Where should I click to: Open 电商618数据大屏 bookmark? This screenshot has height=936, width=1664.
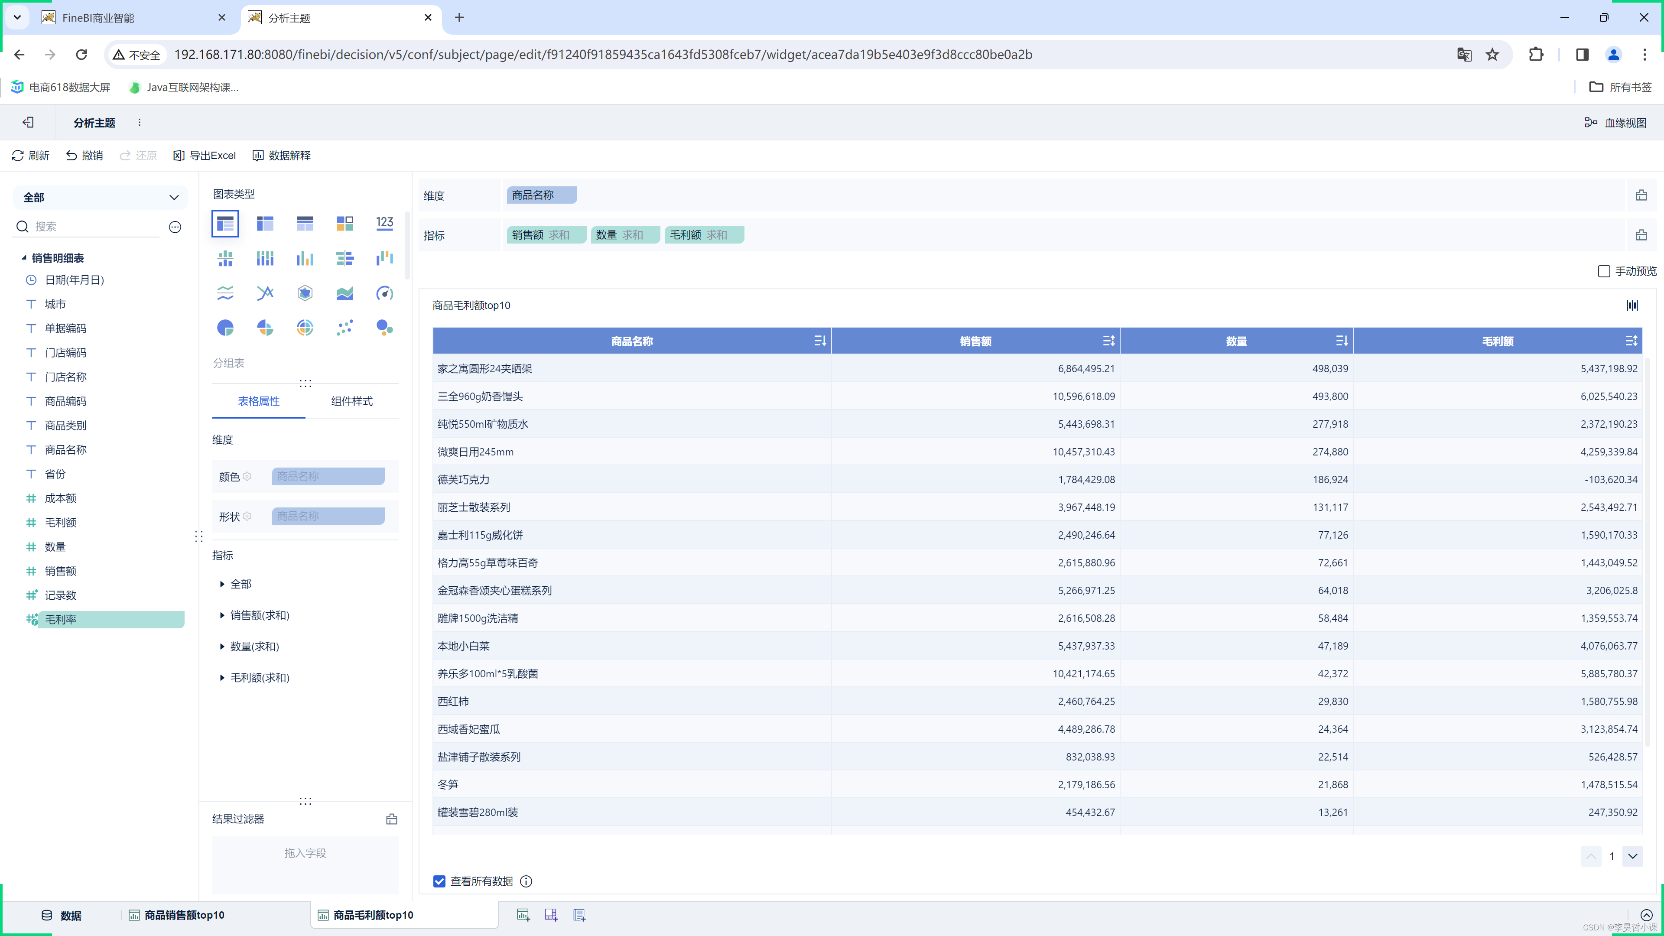click(62, 87)
